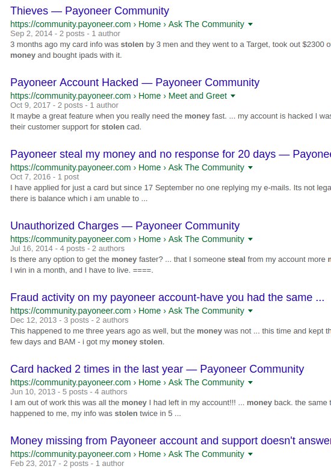This screenshot has width=331, height=469.
Task: Open 'Money missing from Payoneer account' result
Action: tap(170, 441)
